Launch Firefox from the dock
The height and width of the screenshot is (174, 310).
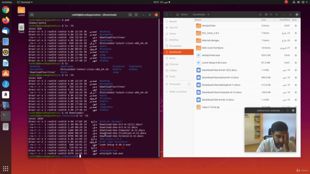(5, 20)
